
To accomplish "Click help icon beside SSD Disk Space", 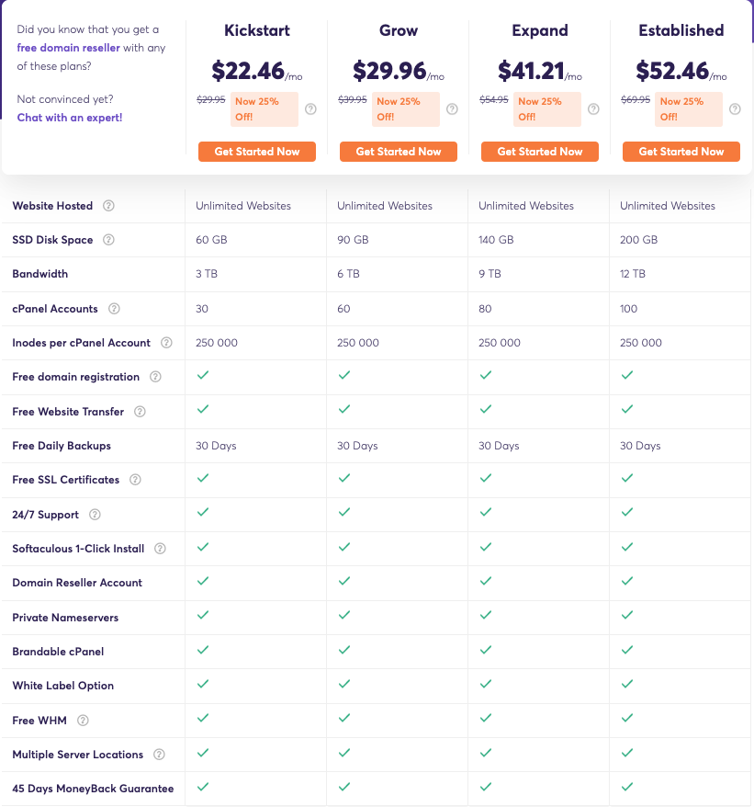I will [x=109, y=240].
